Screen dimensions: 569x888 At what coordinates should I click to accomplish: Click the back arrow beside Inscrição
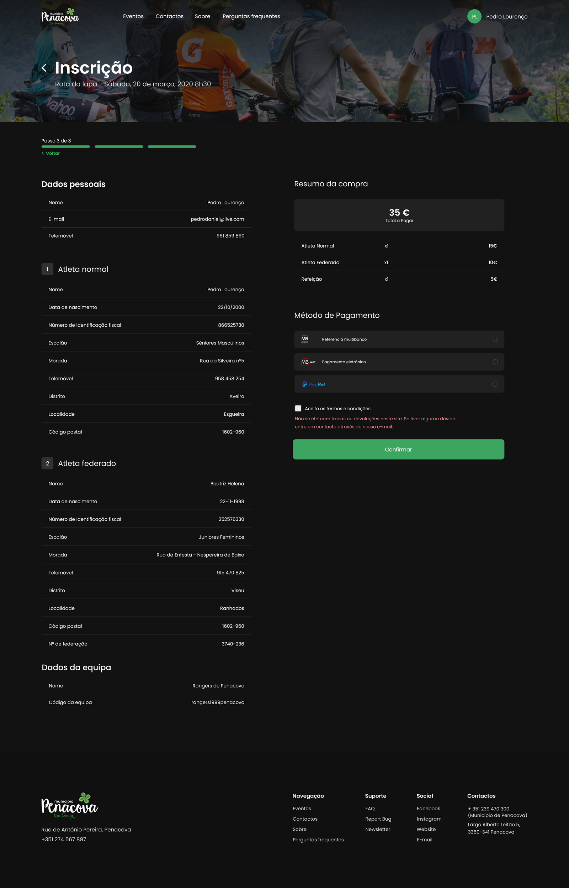tap(44, 68)
